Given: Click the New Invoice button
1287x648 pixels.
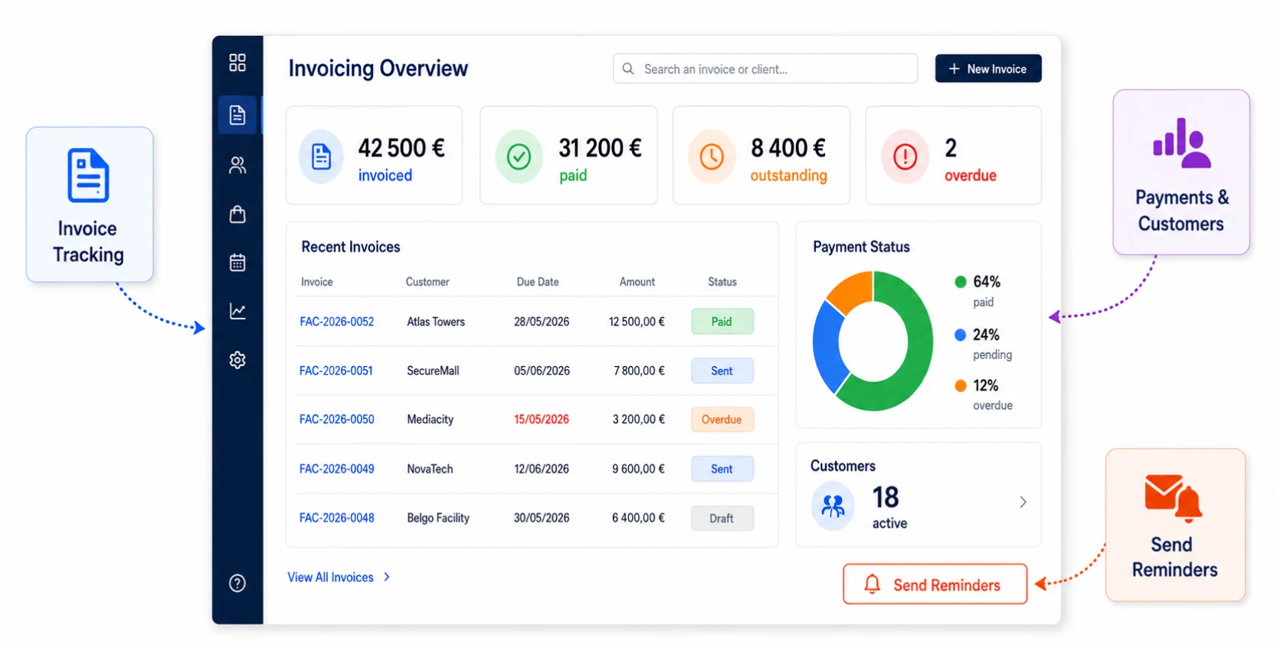Looking at the screenshot, I should (988, 69).
